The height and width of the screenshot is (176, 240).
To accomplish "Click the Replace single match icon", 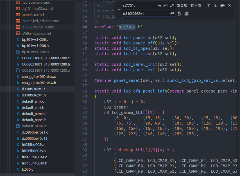I will click(179, 13).
